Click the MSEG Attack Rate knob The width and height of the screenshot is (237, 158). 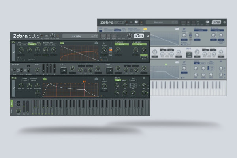tap(21, 85)
